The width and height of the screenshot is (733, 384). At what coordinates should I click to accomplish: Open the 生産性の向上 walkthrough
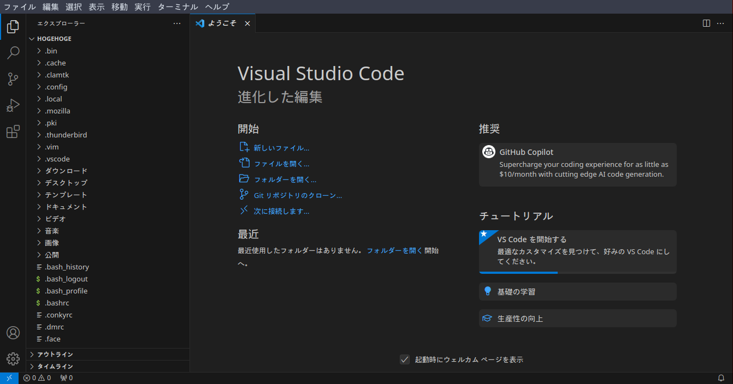click(578, 319)
